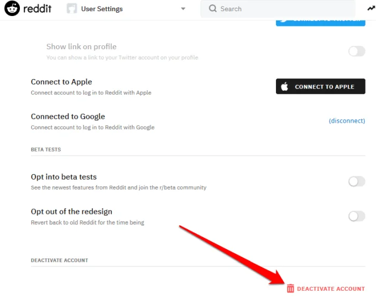Click the BETA TESTS section header
The image size is (376, 299).
point(46,150)
